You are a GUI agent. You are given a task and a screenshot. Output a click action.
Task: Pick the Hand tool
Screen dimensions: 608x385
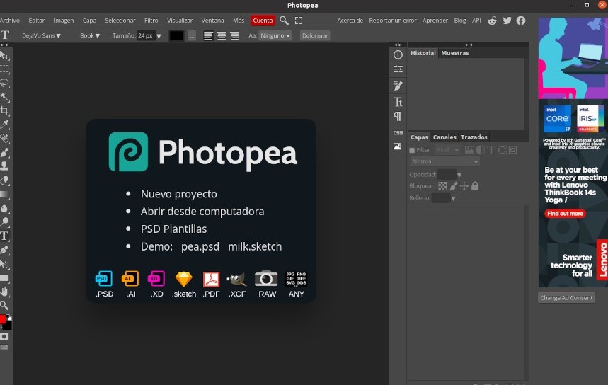(x=5, y=292)
